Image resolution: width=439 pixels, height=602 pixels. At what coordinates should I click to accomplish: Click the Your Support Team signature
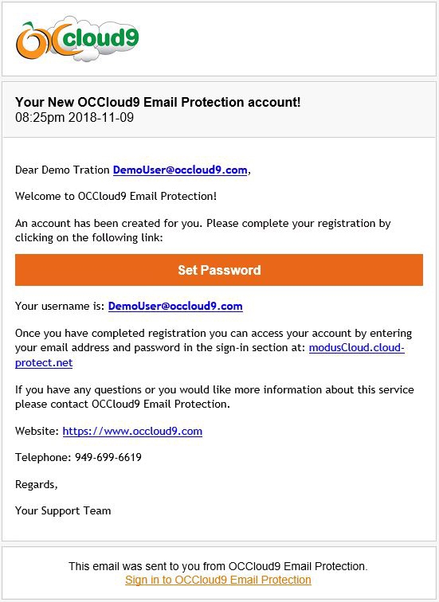click(63, 510)
